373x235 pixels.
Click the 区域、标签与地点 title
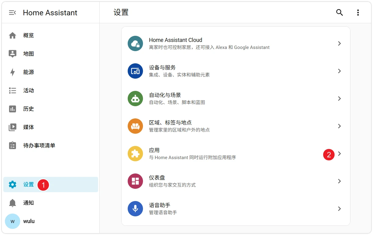pyautogui.click(x=170, y=123)
